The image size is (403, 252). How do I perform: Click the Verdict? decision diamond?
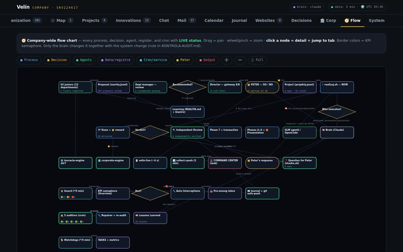coord(150,132)
